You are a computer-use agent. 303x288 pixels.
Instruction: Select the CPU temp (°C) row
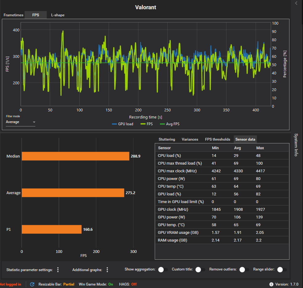[222, 186]
